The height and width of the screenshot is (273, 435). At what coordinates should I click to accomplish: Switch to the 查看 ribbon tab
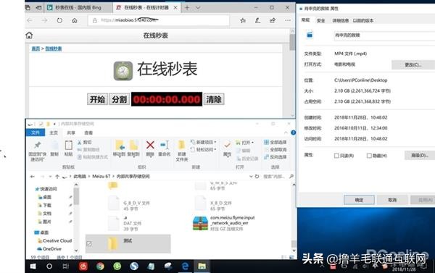[x=88, y=133]
